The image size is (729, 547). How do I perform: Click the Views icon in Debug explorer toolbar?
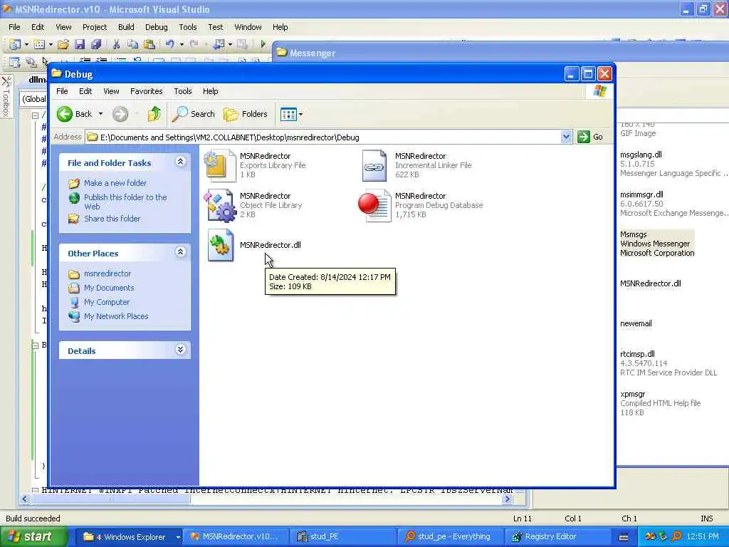click(288, 114)
